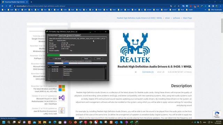Bookmark this page with star icon
The height and width of the screenshot is (125, 223).
tap(179, 6)
